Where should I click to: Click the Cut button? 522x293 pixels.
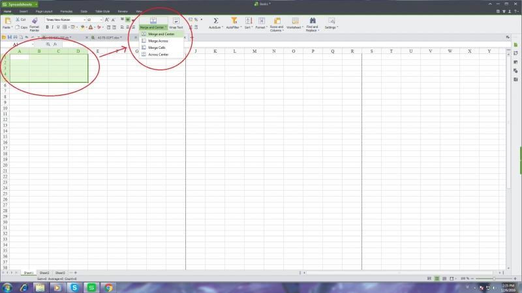[21, 20]
